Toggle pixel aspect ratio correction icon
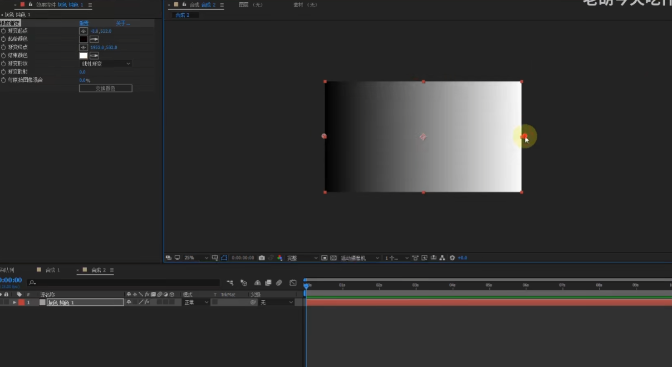 [x=415, y=258]
